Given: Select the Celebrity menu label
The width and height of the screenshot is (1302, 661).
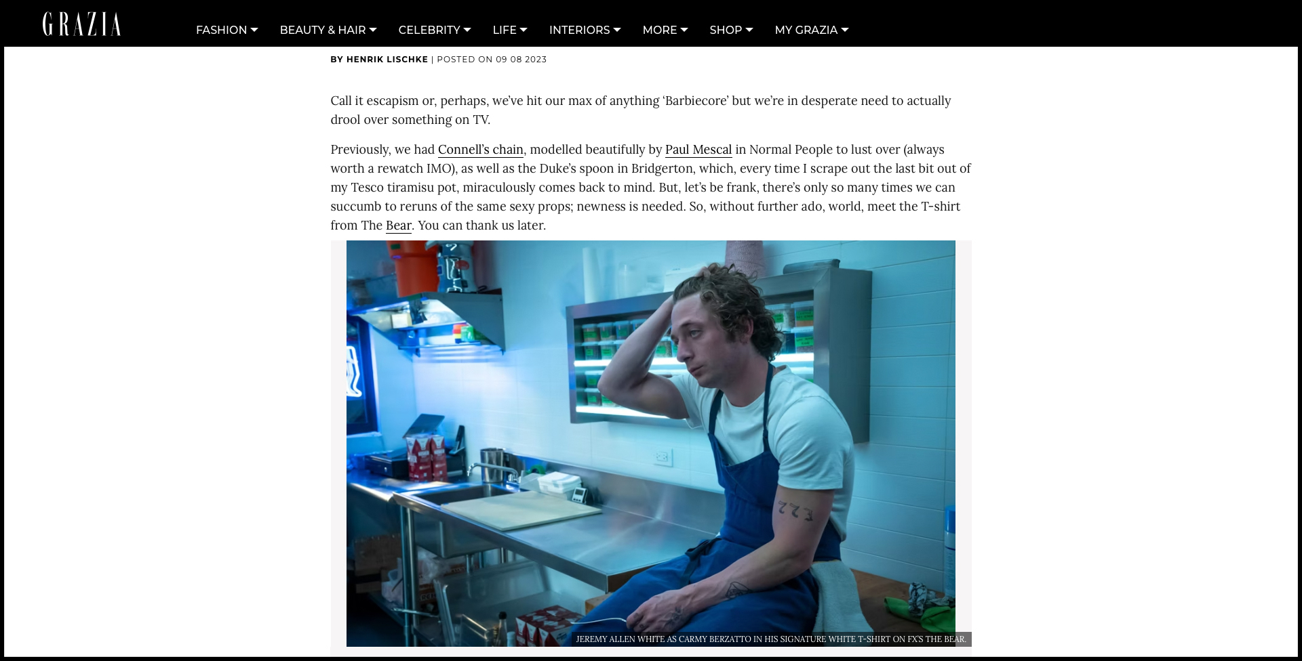Looking at the screenshot, I should coord(429,30).
